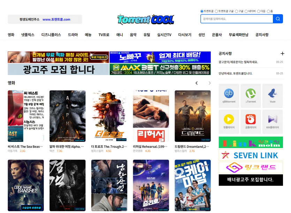Open the 드라마 menu item
The height and width of the screenshot is (213, 291).
pyautogui.click(x=73, y=35)
